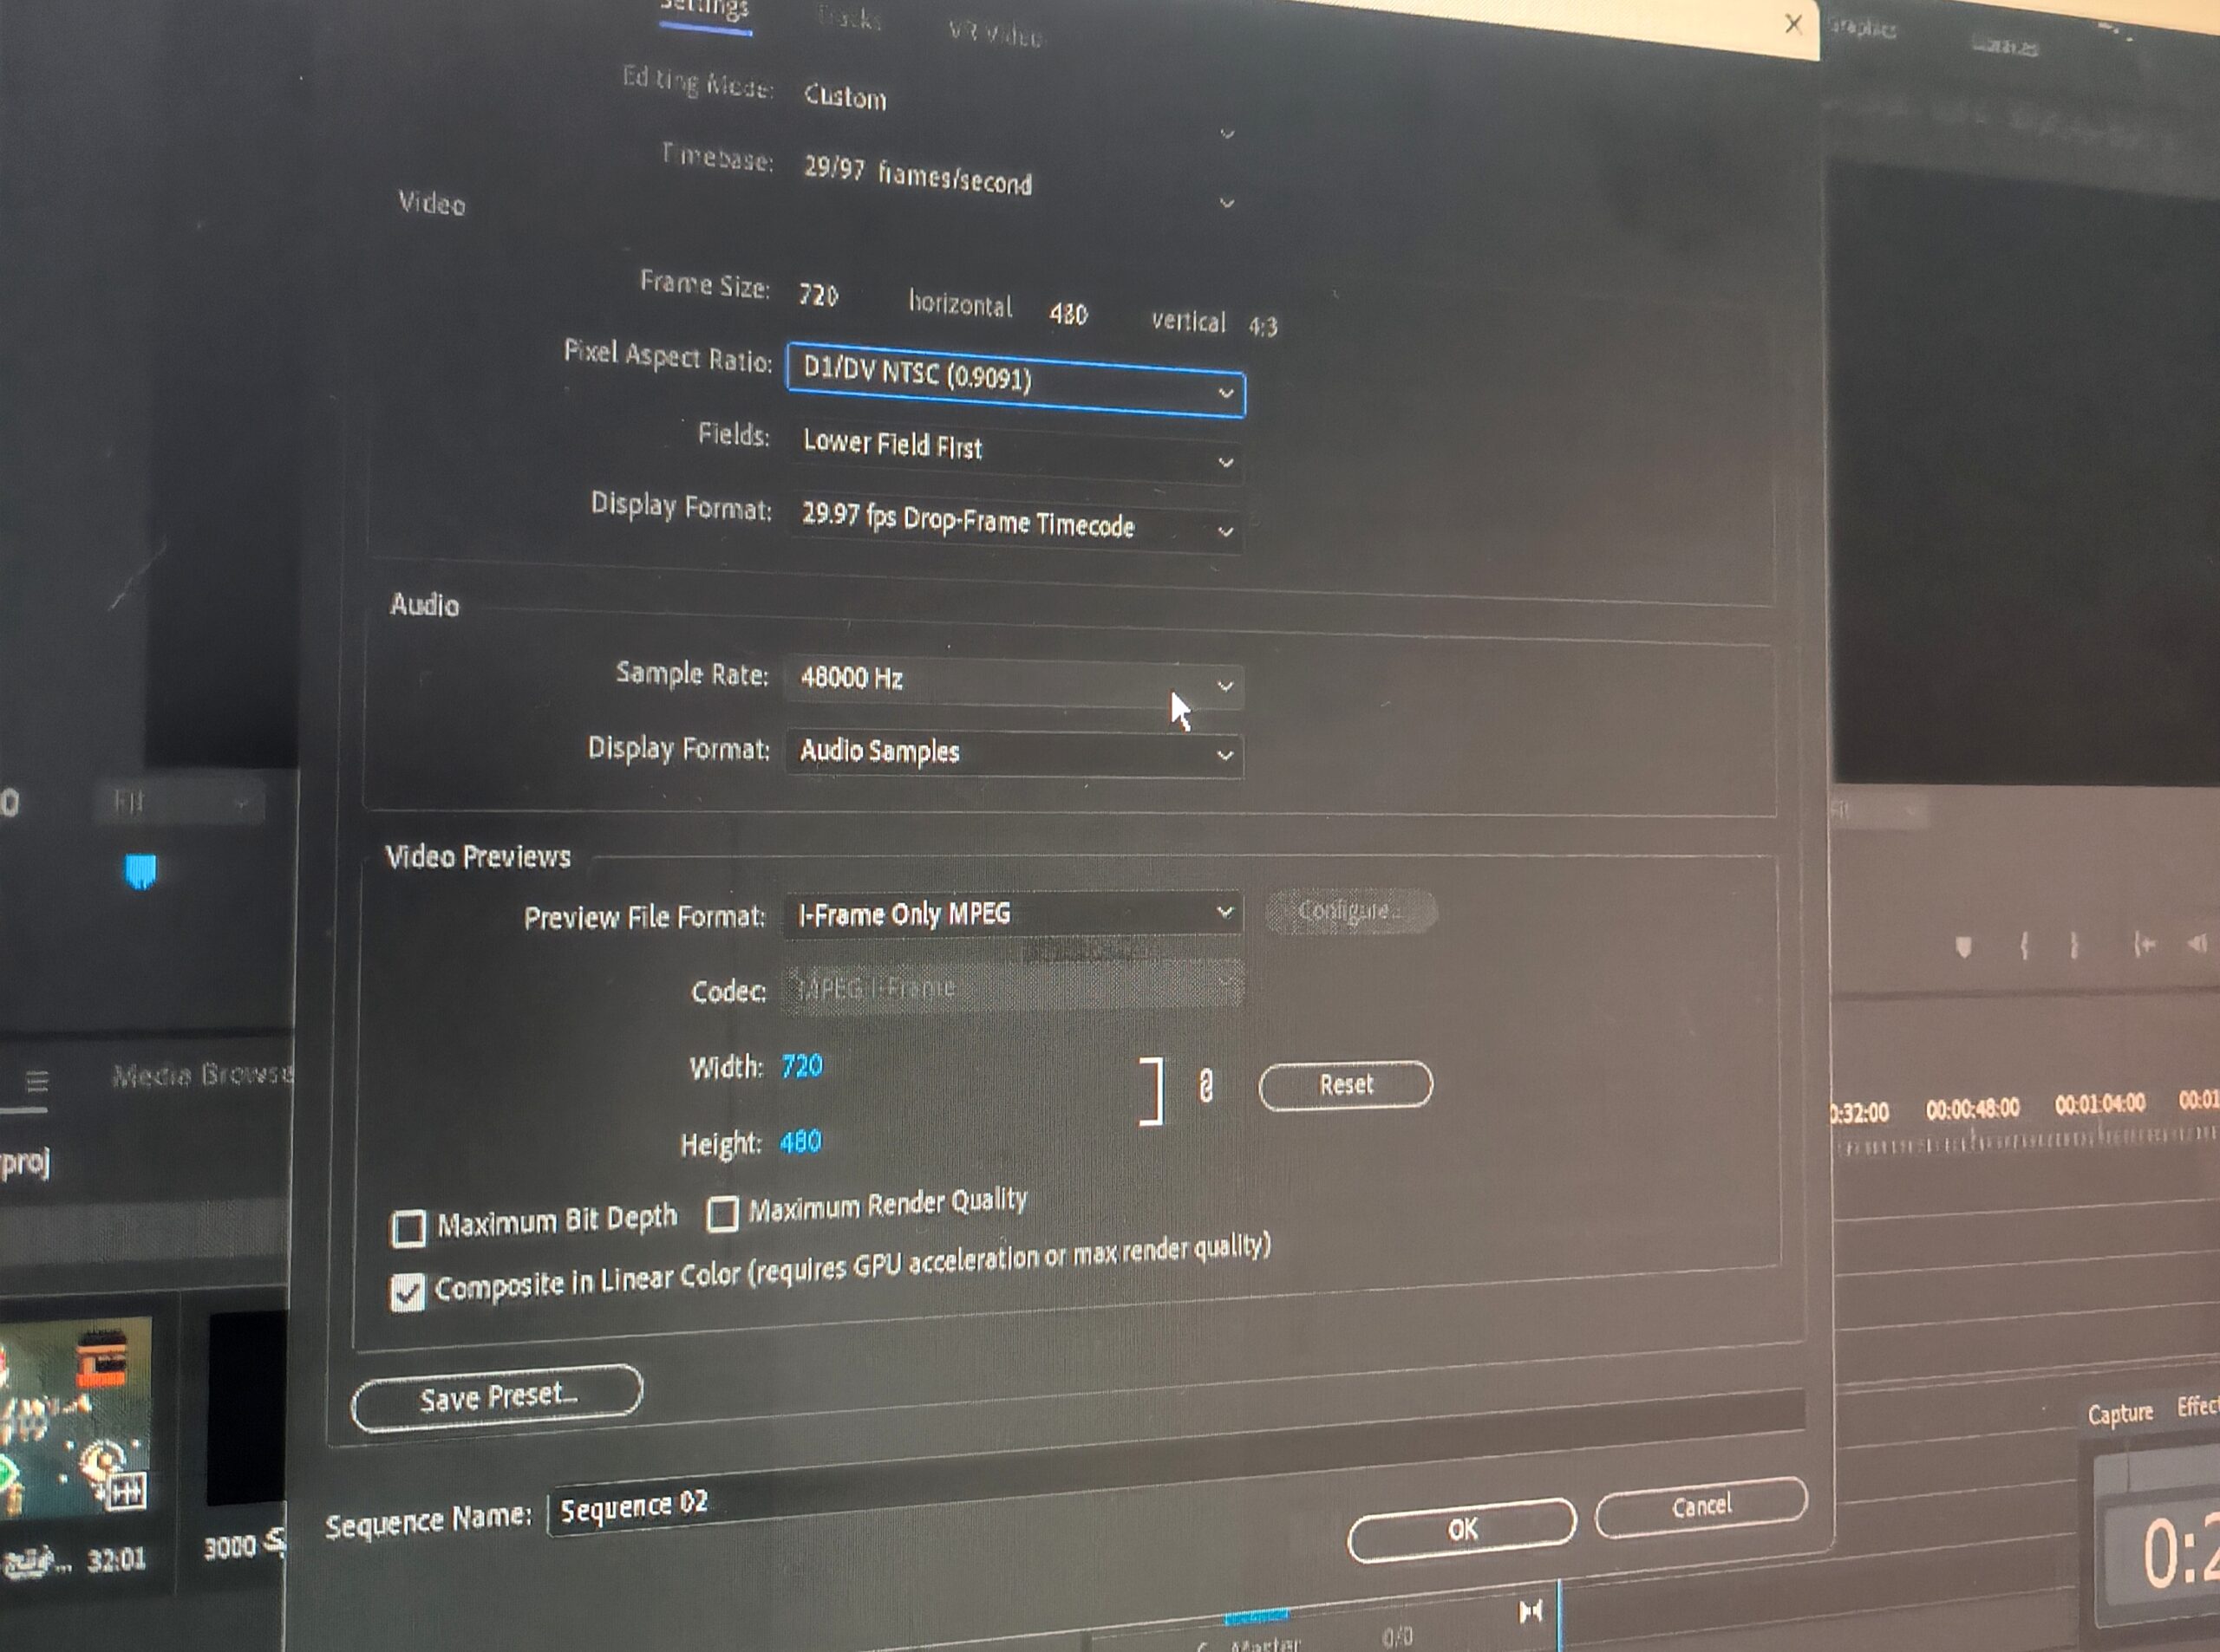The image size is (2220, 1652).
Task: Toggle the link chain icon beside Width and Height
Action: [x=1205, y=1085]
